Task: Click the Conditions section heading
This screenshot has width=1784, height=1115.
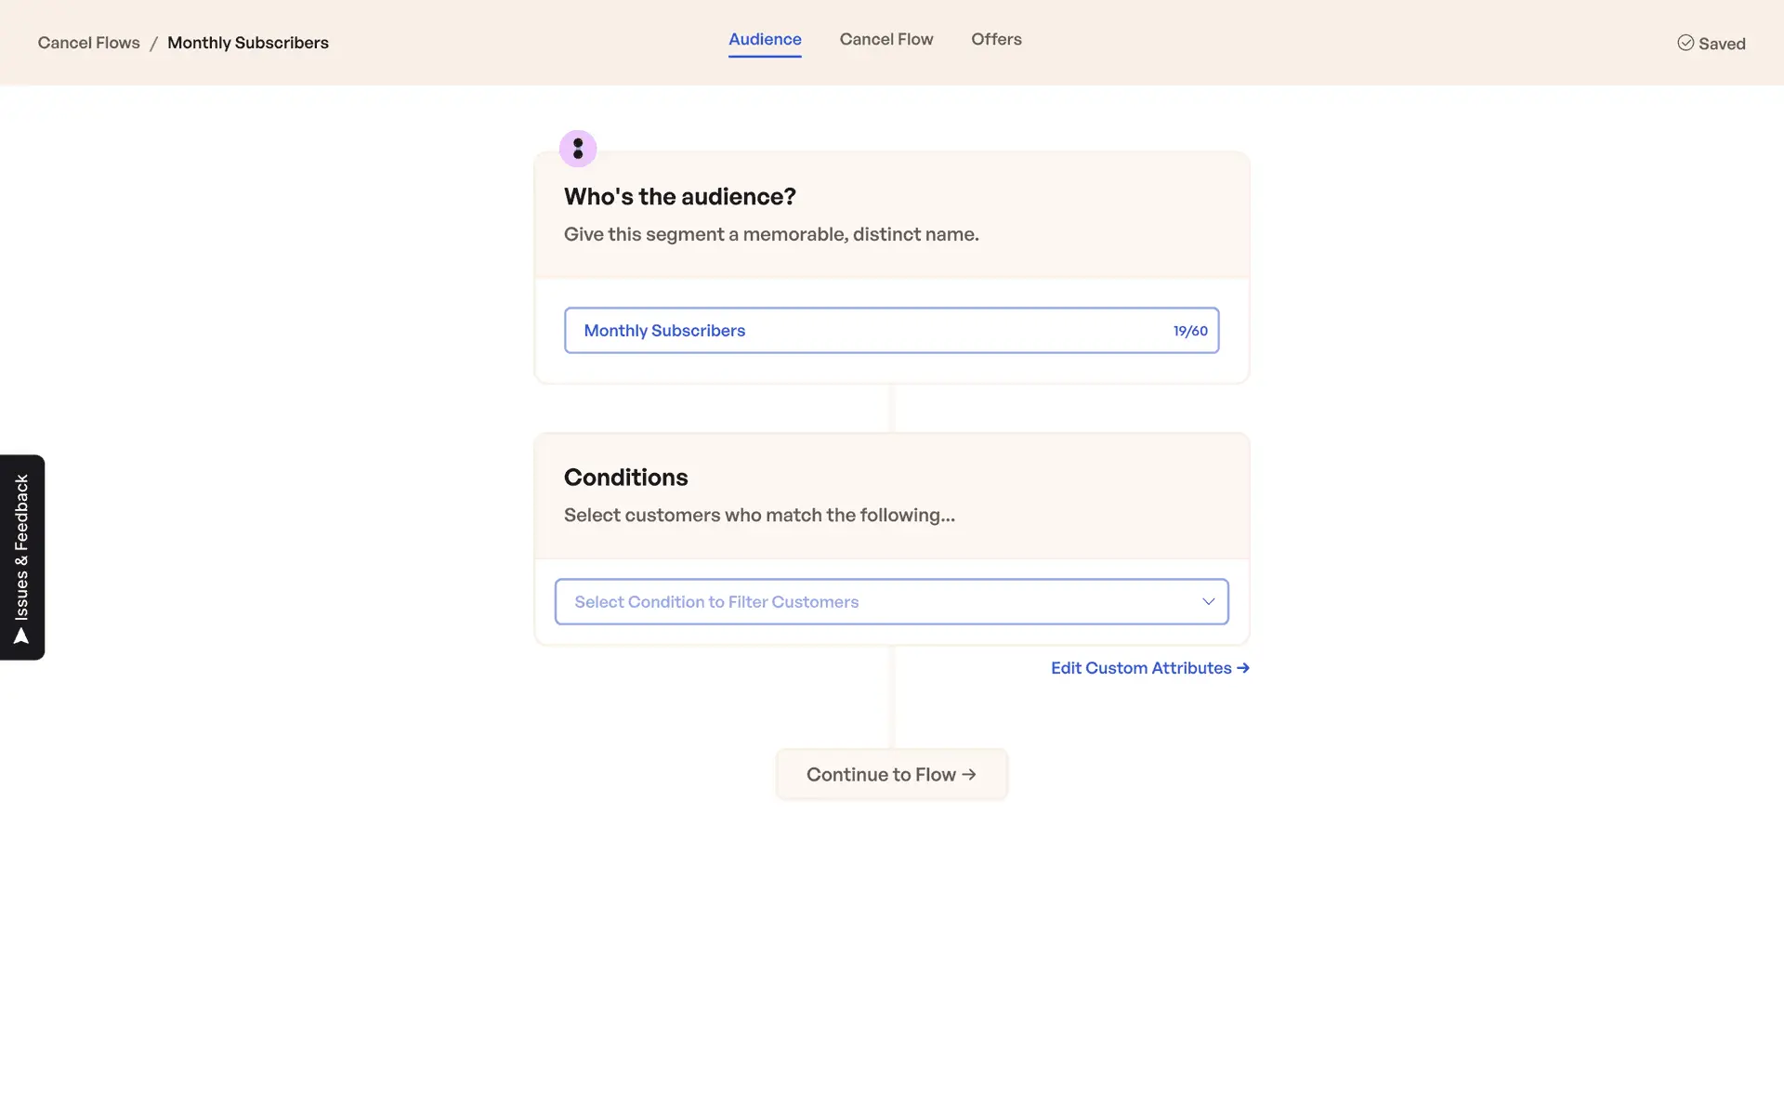Action: (625, 478)
